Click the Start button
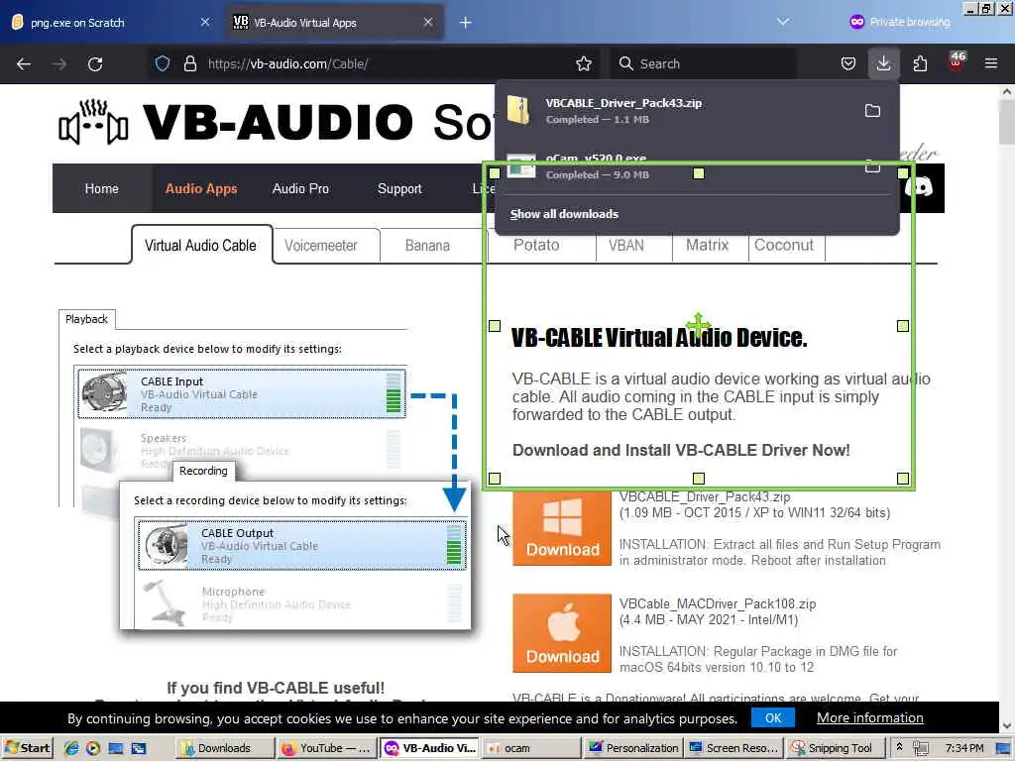 tap(27, 748)
